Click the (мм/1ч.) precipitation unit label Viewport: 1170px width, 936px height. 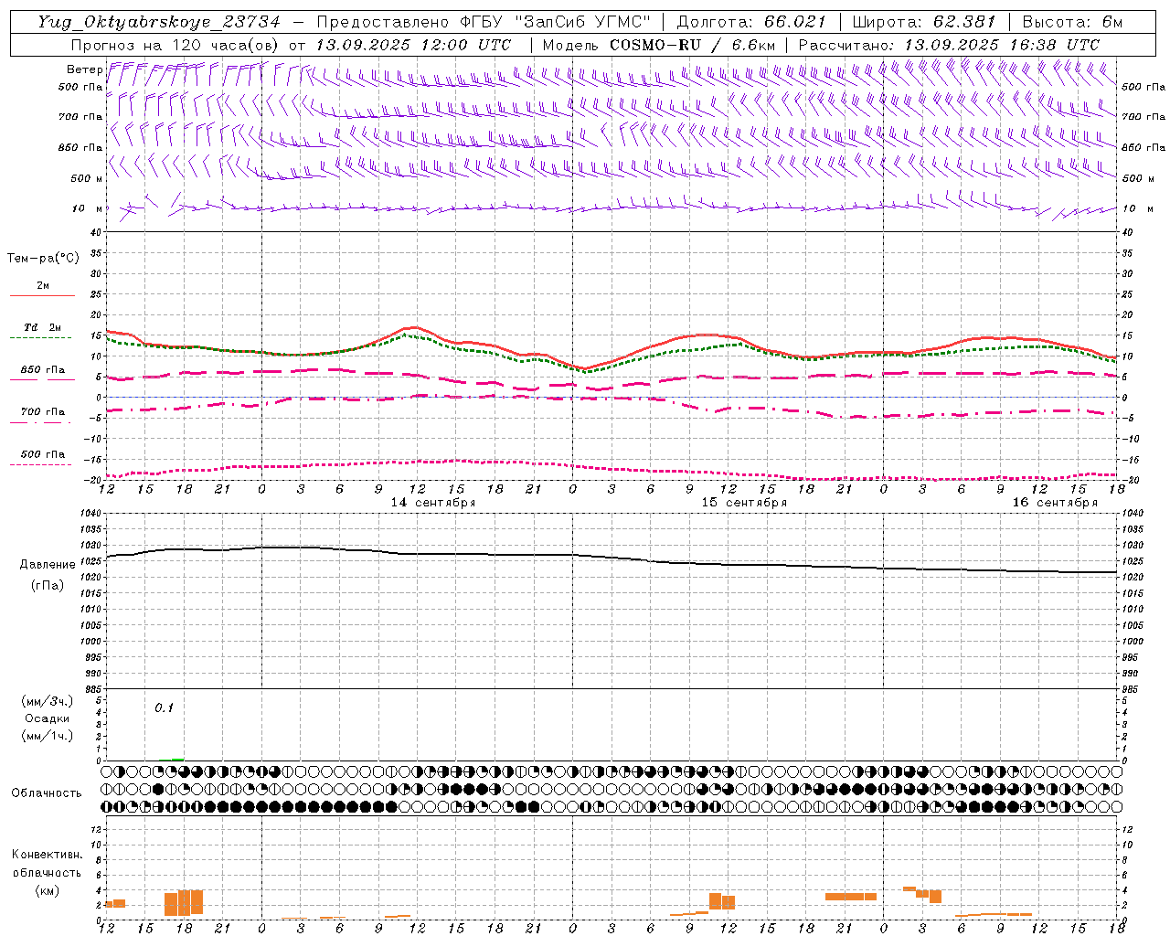(x=47, y=736)
